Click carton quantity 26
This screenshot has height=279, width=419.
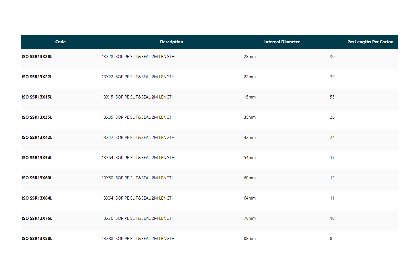pos(332,117)
